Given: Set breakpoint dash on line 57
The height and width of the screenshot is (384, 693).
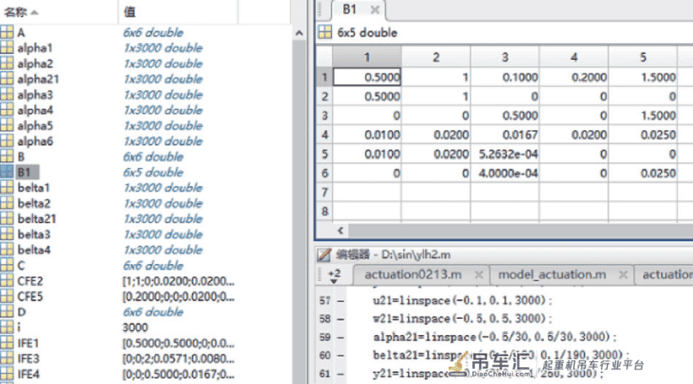Looking at the screenshot, I should pyautogui.click(x=341, y=300).
